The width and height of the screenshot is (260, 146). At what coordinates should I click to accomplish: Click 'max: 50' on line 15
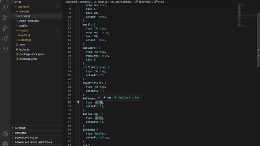(91, 36)
